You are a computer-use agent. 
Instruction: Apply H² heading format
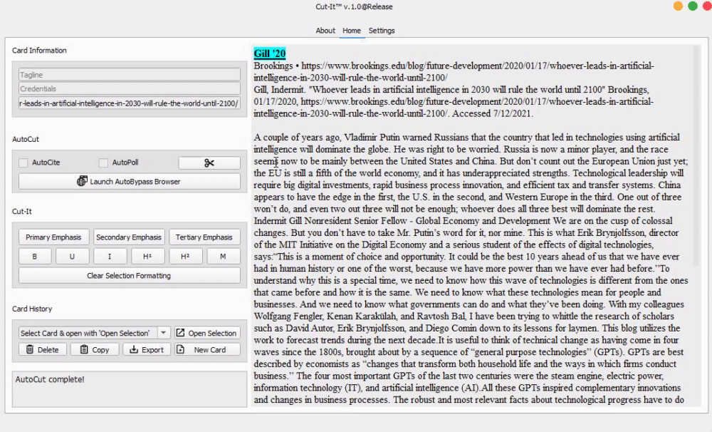[x=185, y=257]
